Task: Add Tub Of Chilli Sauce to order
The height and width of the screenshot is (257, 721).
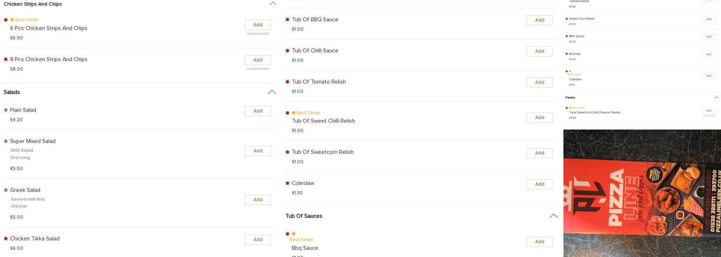Action: (539, 51)
